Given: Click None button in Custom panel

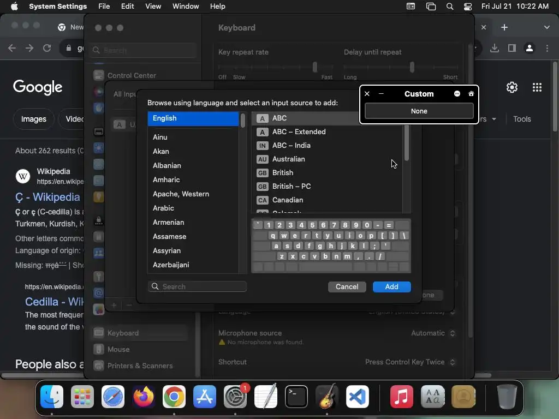Looking at the screenshot, I should tap(419, 111).
